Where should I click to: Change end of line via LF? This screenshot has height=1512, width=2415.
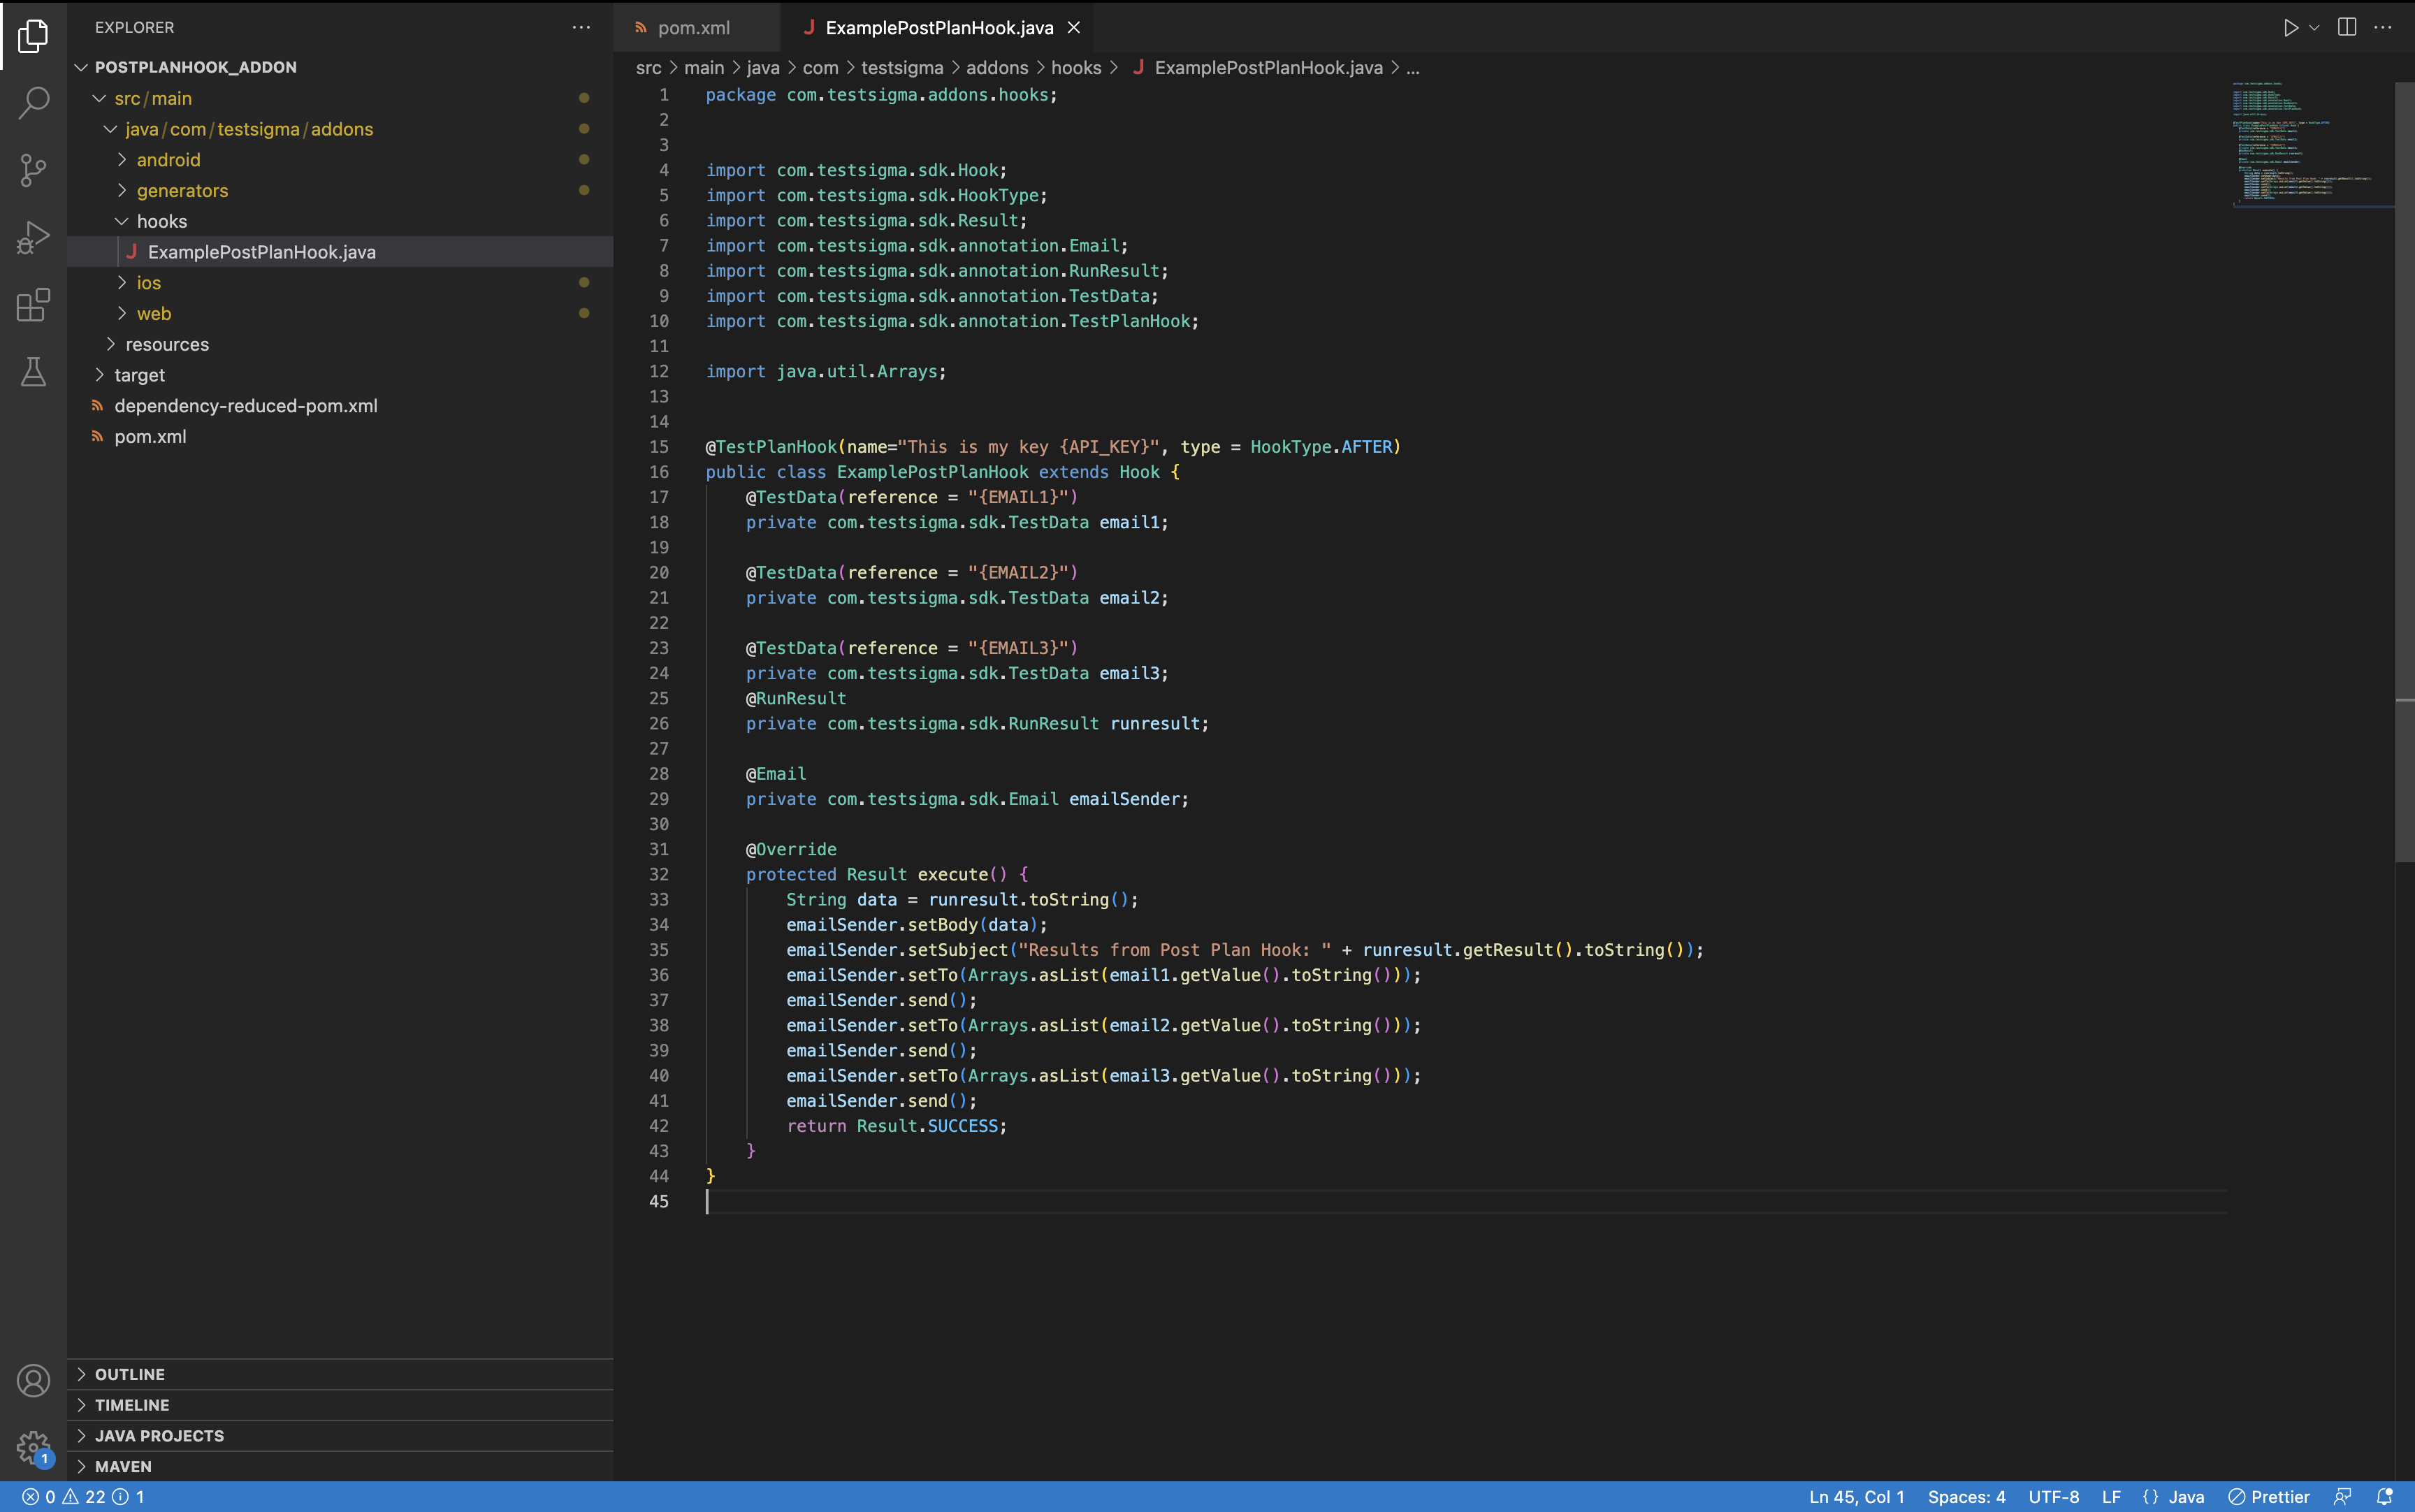tap(2111, 1497)
